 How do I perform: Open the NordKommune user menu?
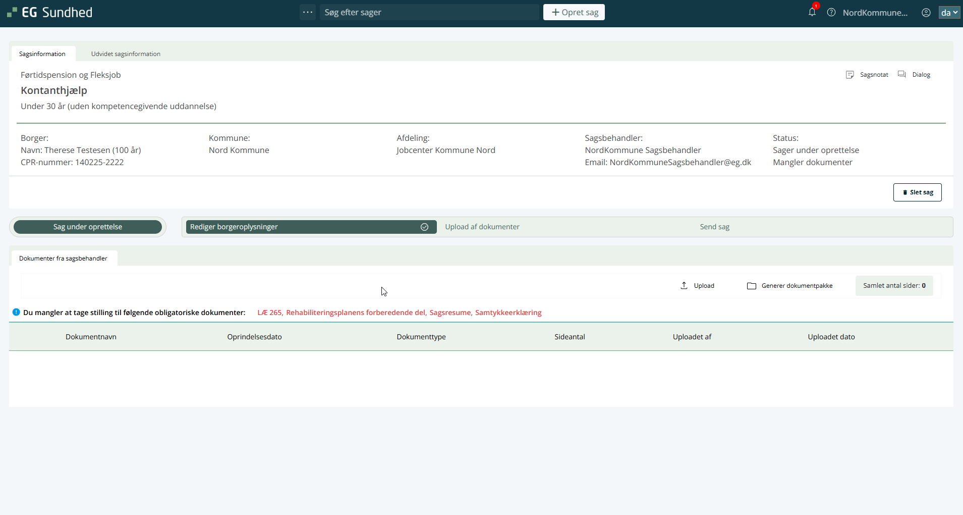(x=875, y=13)
